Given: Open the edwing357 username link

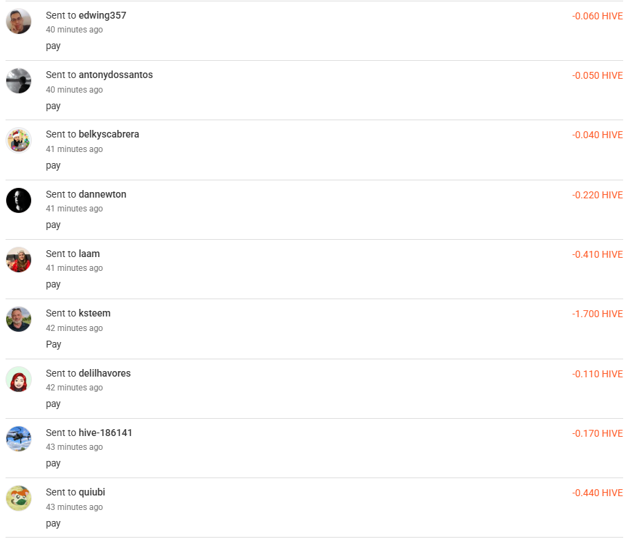Looking at the screenshot, I should tap(102, 15).
